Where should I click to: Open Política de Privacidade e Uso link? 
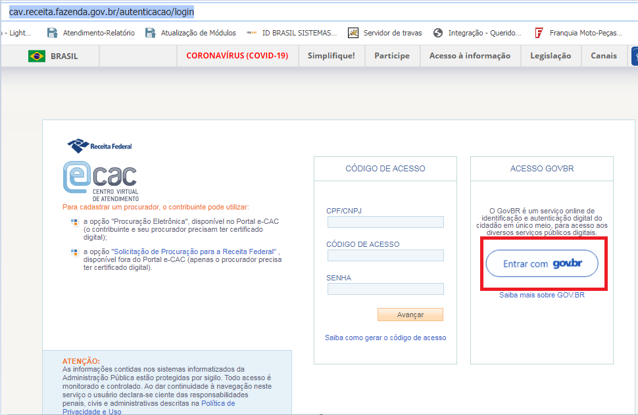coord(149,407)
